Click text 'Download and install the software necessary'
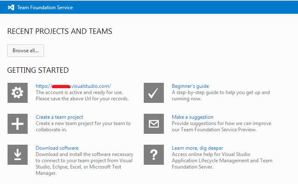The width and height of the screenshot is (298, 184). pyautogui.click(x=85, y=154)
